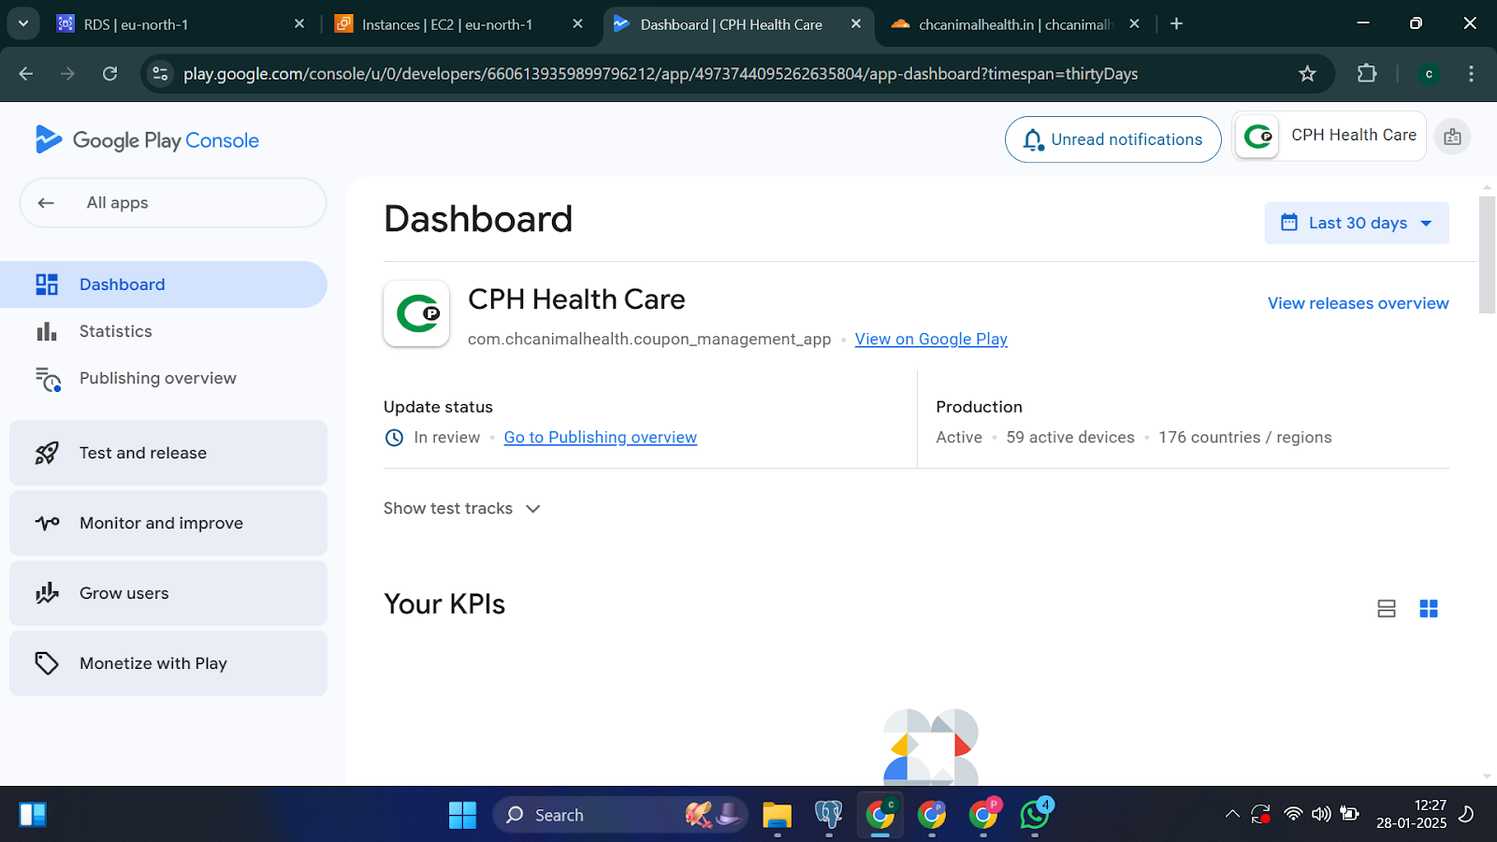Viewport: 1497px width, 842px height.
Task: Expand the Monetize with Play section
Action: pos(168,663)
